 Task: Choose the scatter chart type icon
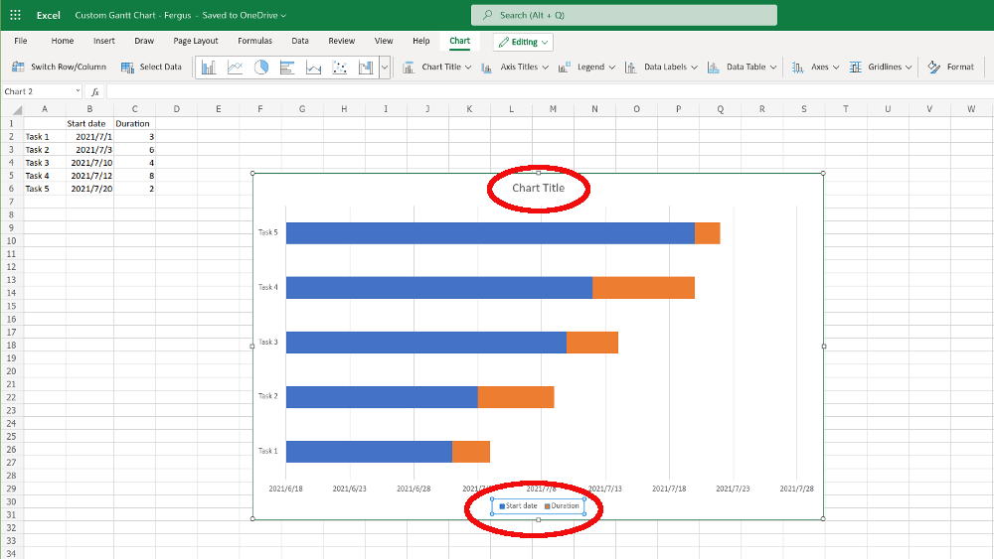(340, 68)
